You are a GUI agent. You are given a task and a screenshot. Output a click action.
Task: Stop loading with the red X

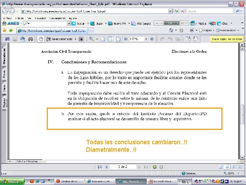[182, 11]
